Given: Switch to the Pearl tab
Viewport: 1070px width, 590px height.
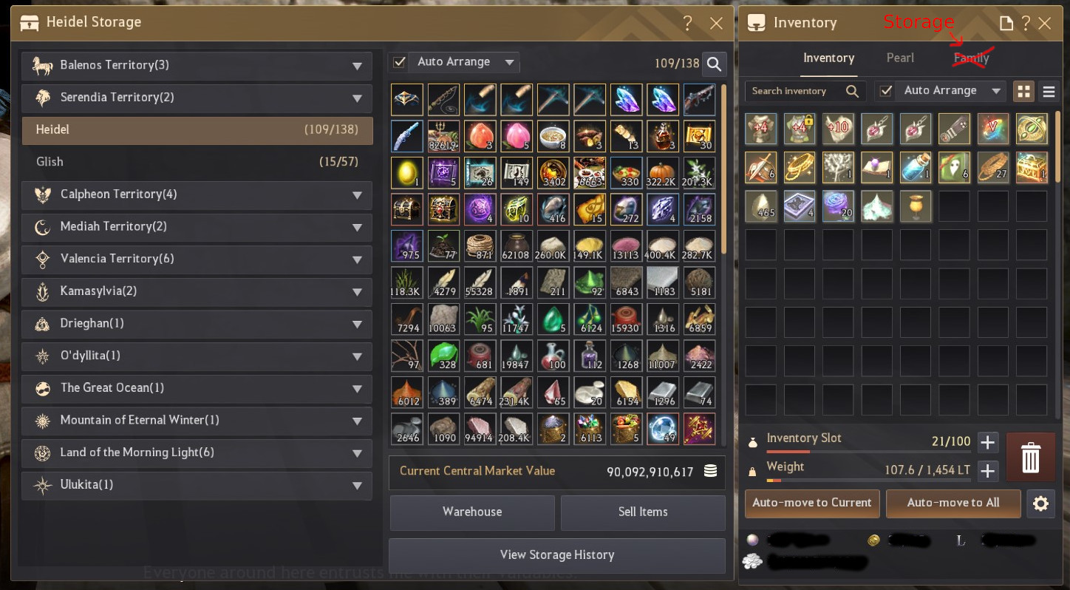Looking at the screenshot, I should click(900, 58).
